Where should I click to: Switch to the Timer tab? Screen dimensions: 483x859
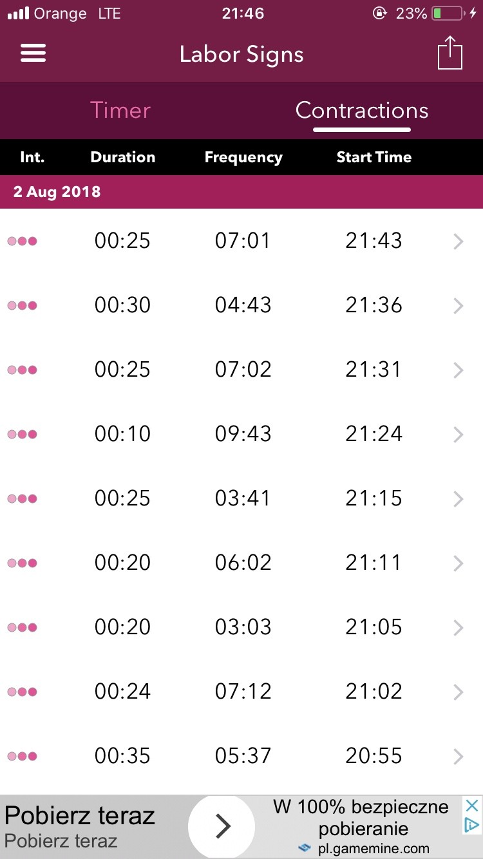(120, 110)
